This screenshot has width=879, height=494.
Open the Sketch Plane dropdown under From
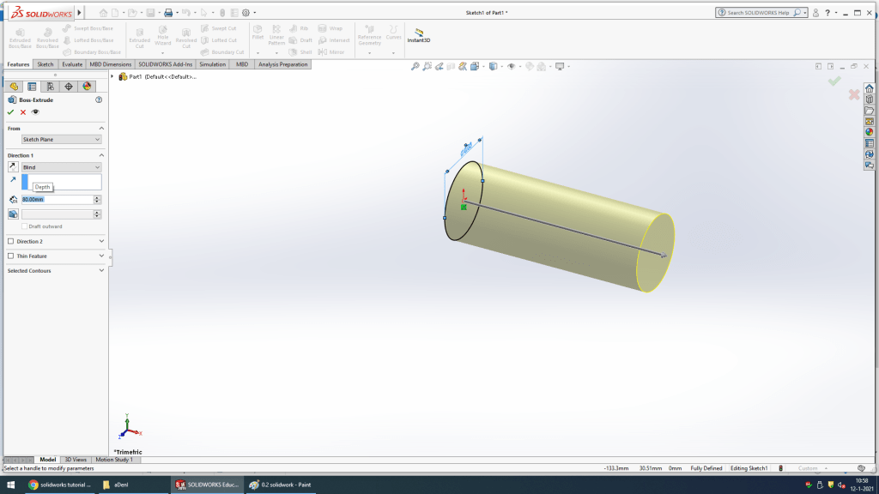[61, 139]
